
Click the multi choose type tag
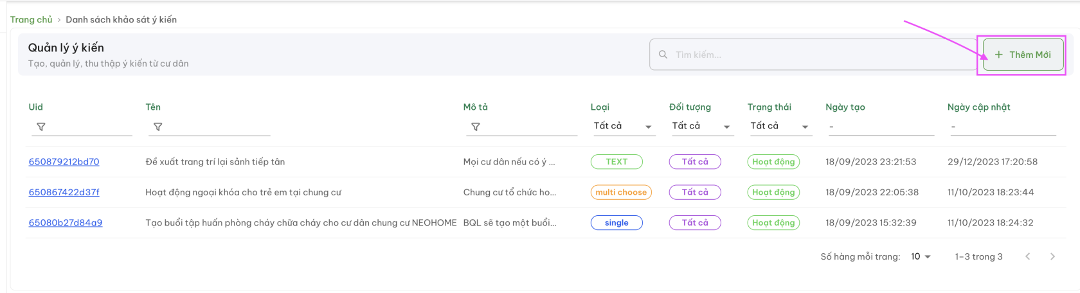pyautogui.click(x=621, y=192)
